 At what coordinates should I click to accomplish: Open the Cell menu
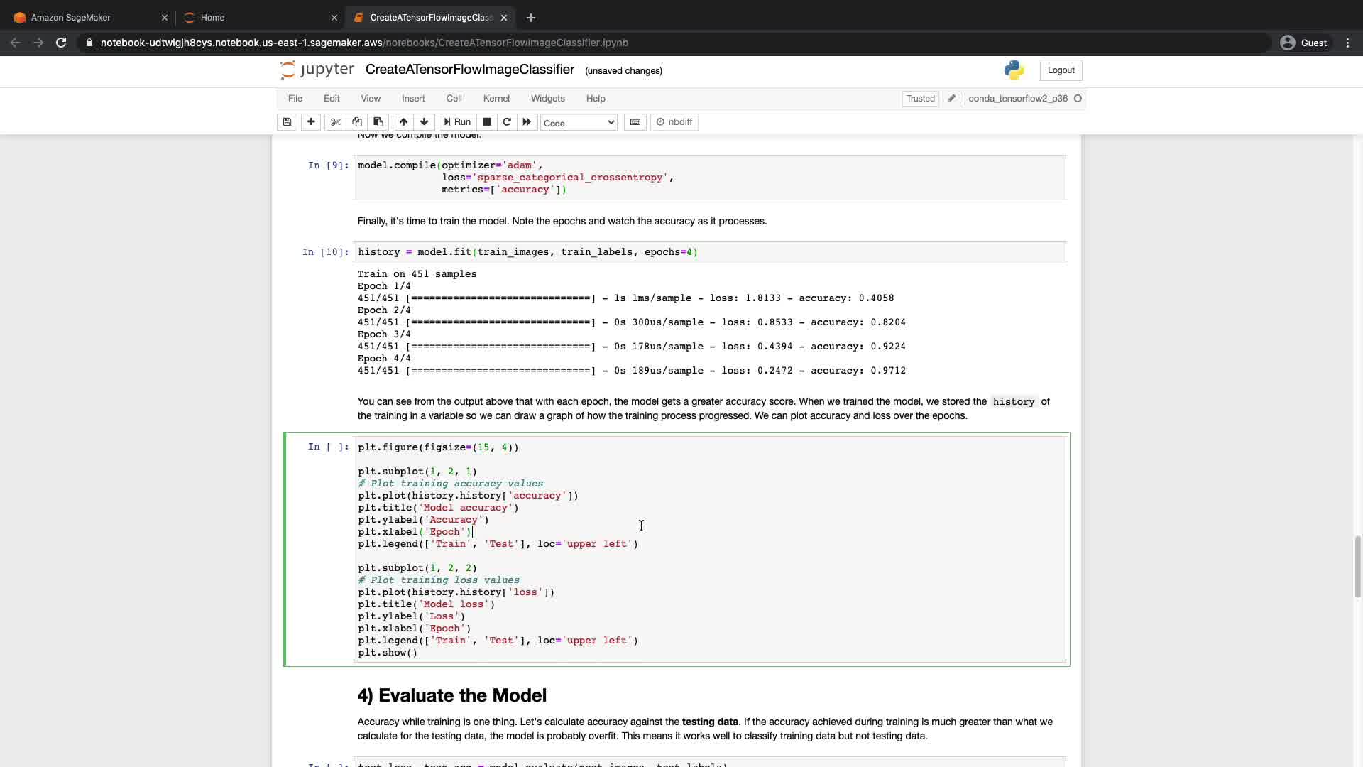(x=454, y=99)
